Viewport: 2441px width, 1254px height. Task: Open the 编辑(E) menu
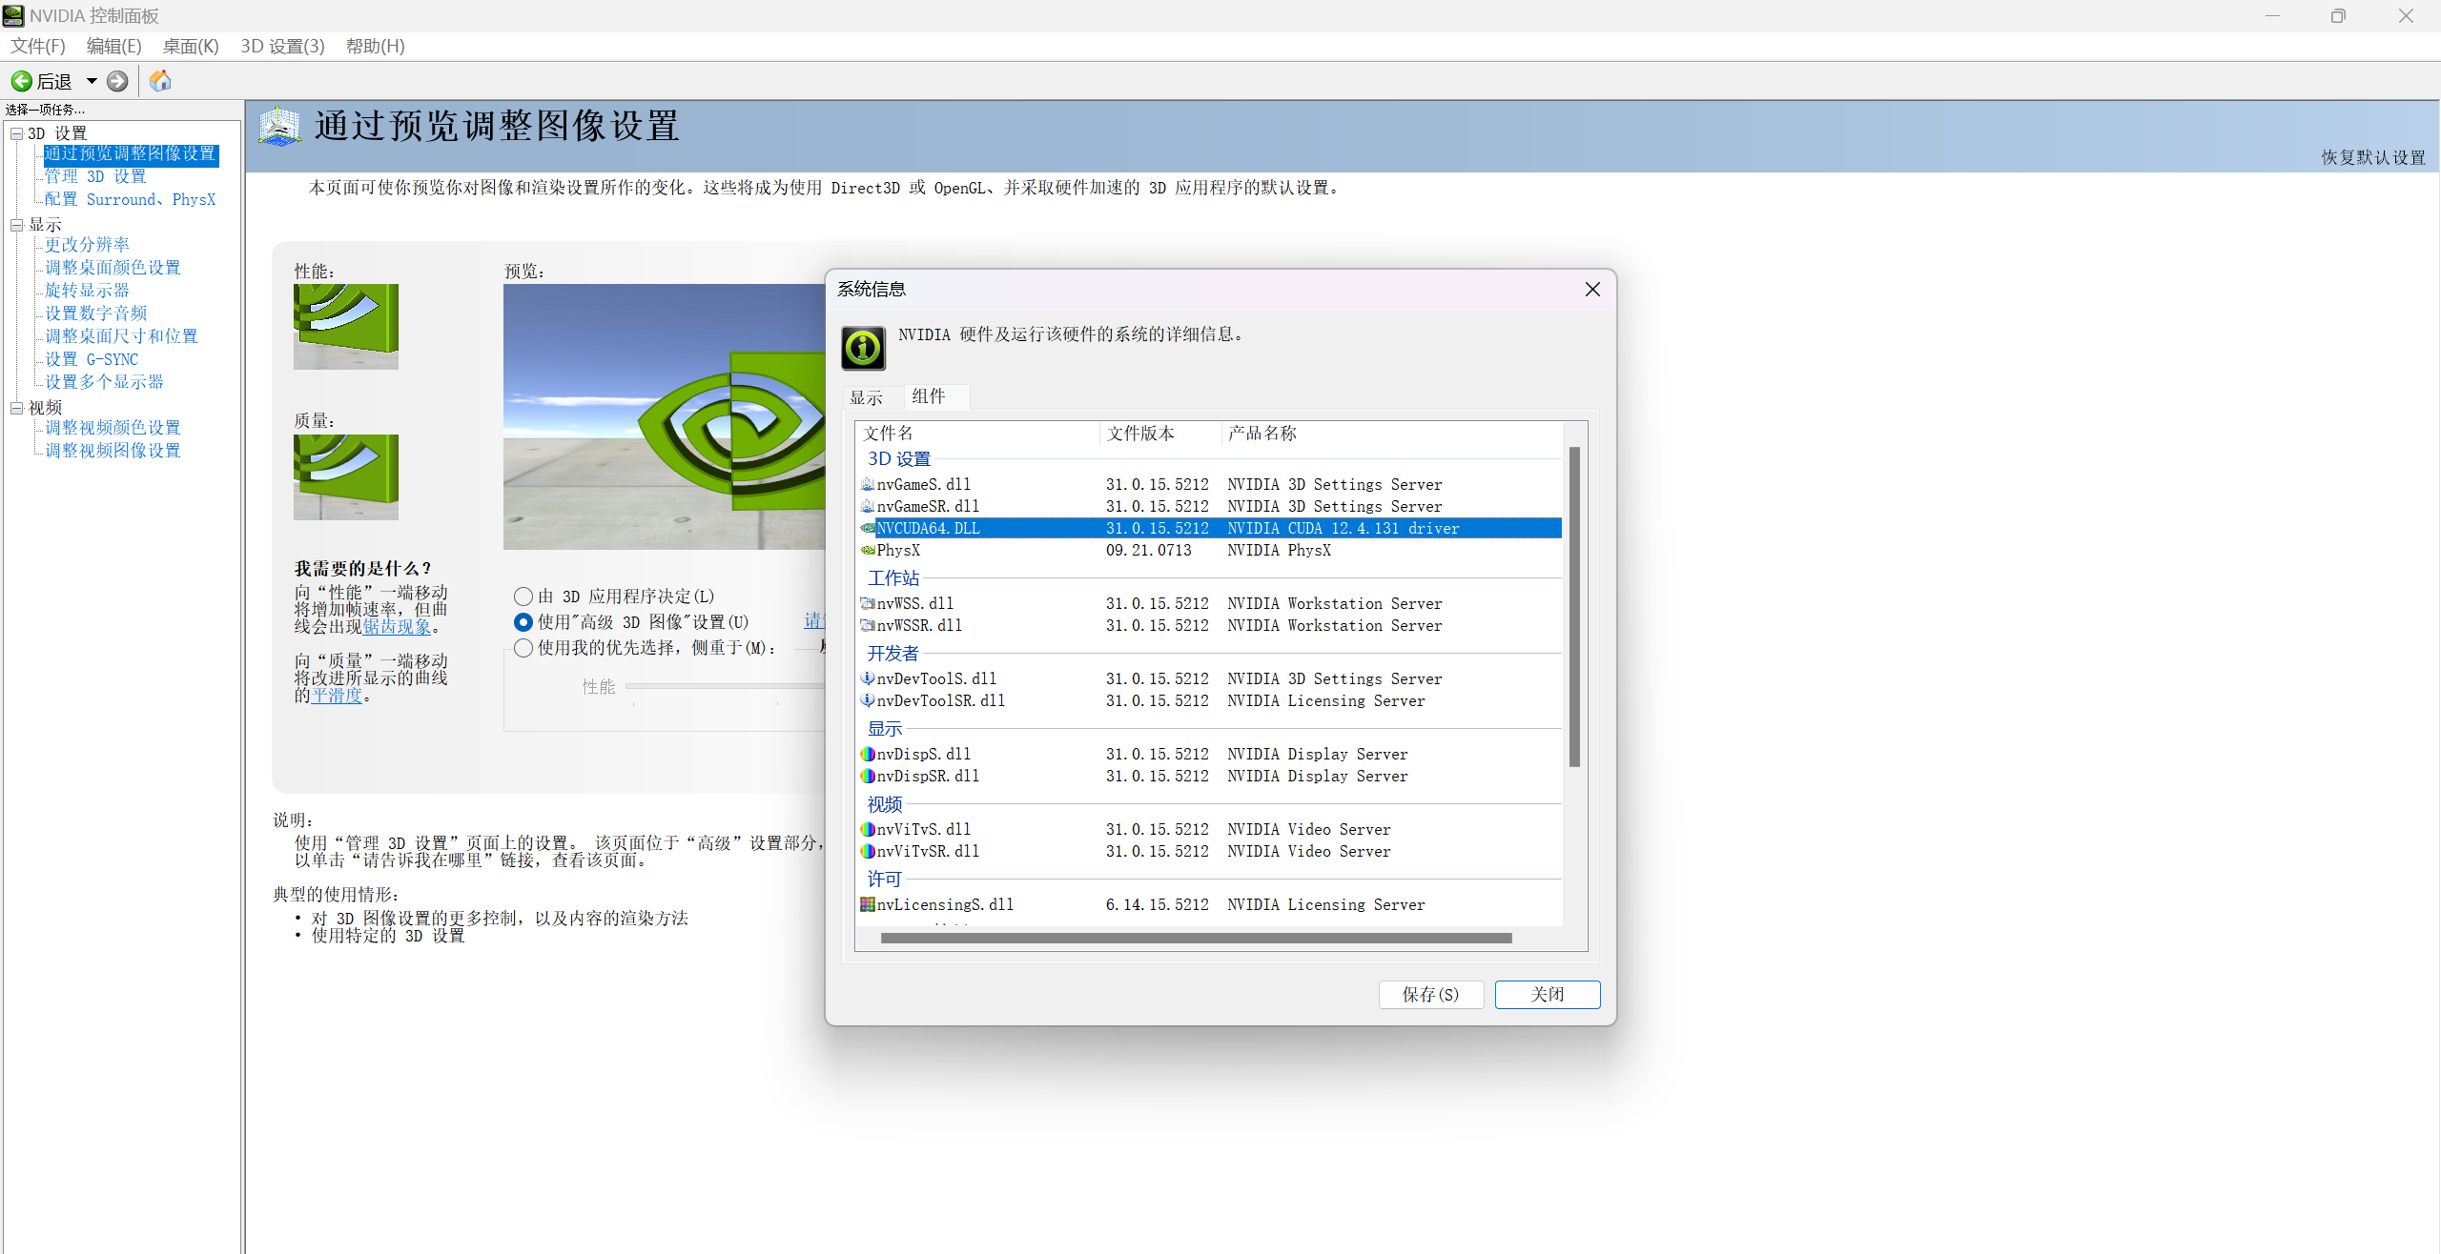[x=113, y=46]
